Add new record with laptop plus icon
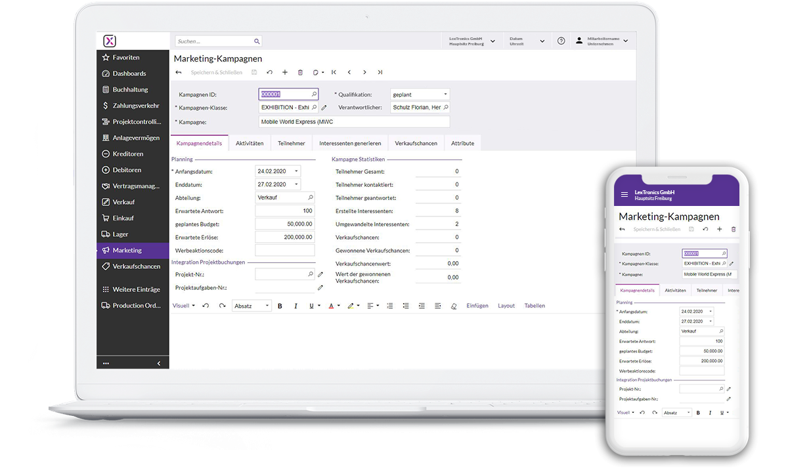 (x=285, y=72)
